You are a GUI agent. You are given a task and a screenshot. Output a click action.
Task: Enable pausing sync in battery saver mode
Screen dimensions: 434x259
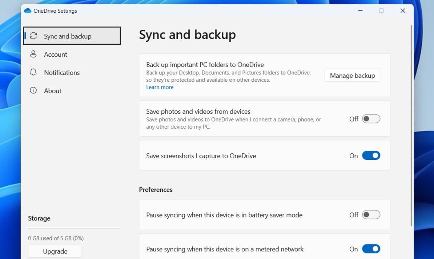(x=371, y=215)
